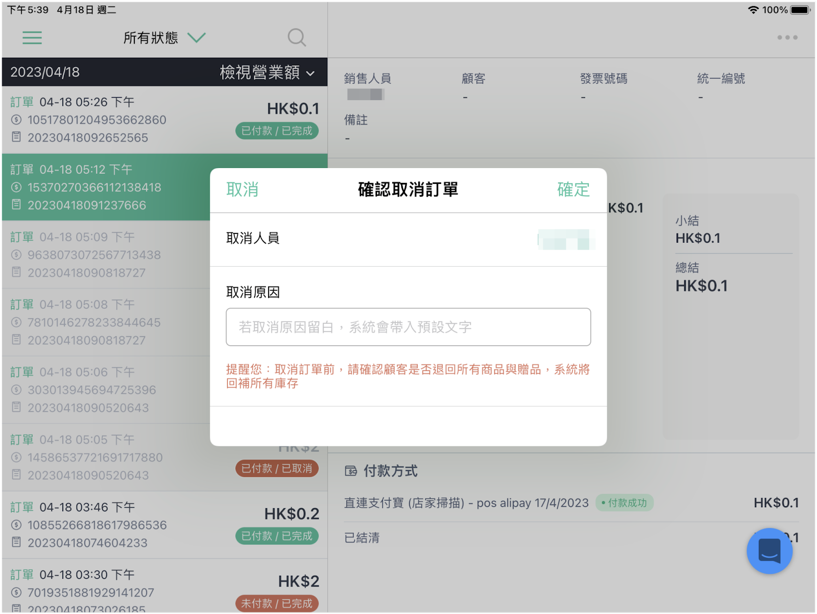Tap 確定 to confirm order cancellation
The height and width of the screenshot is (614, 817).
pos(573,190)
